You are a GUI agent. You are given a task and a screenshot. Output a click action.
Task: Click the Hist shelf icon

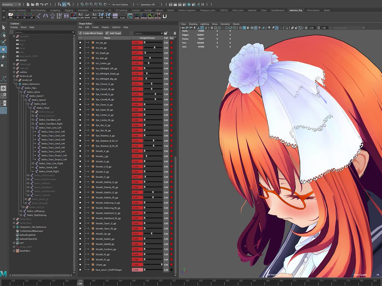click(x=11, y=16)
